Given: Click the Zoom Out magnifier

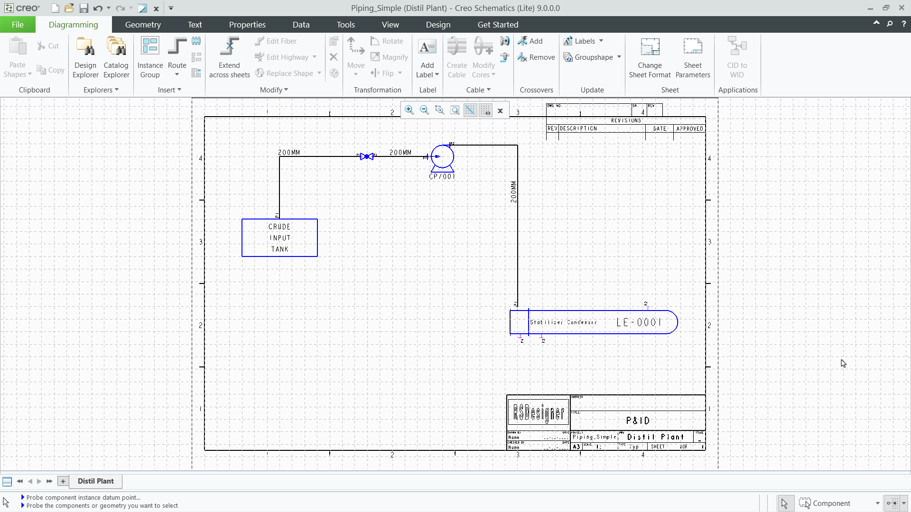Looking at the screenshot, I should 424,110.
